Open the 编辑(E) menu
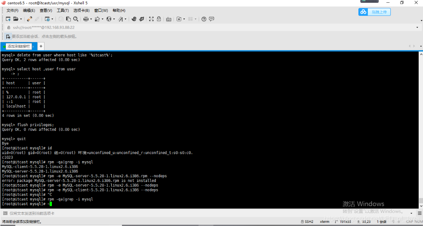The width and height of the screenshot is (423, 226). pyautogui.click(x=29, y=11)
